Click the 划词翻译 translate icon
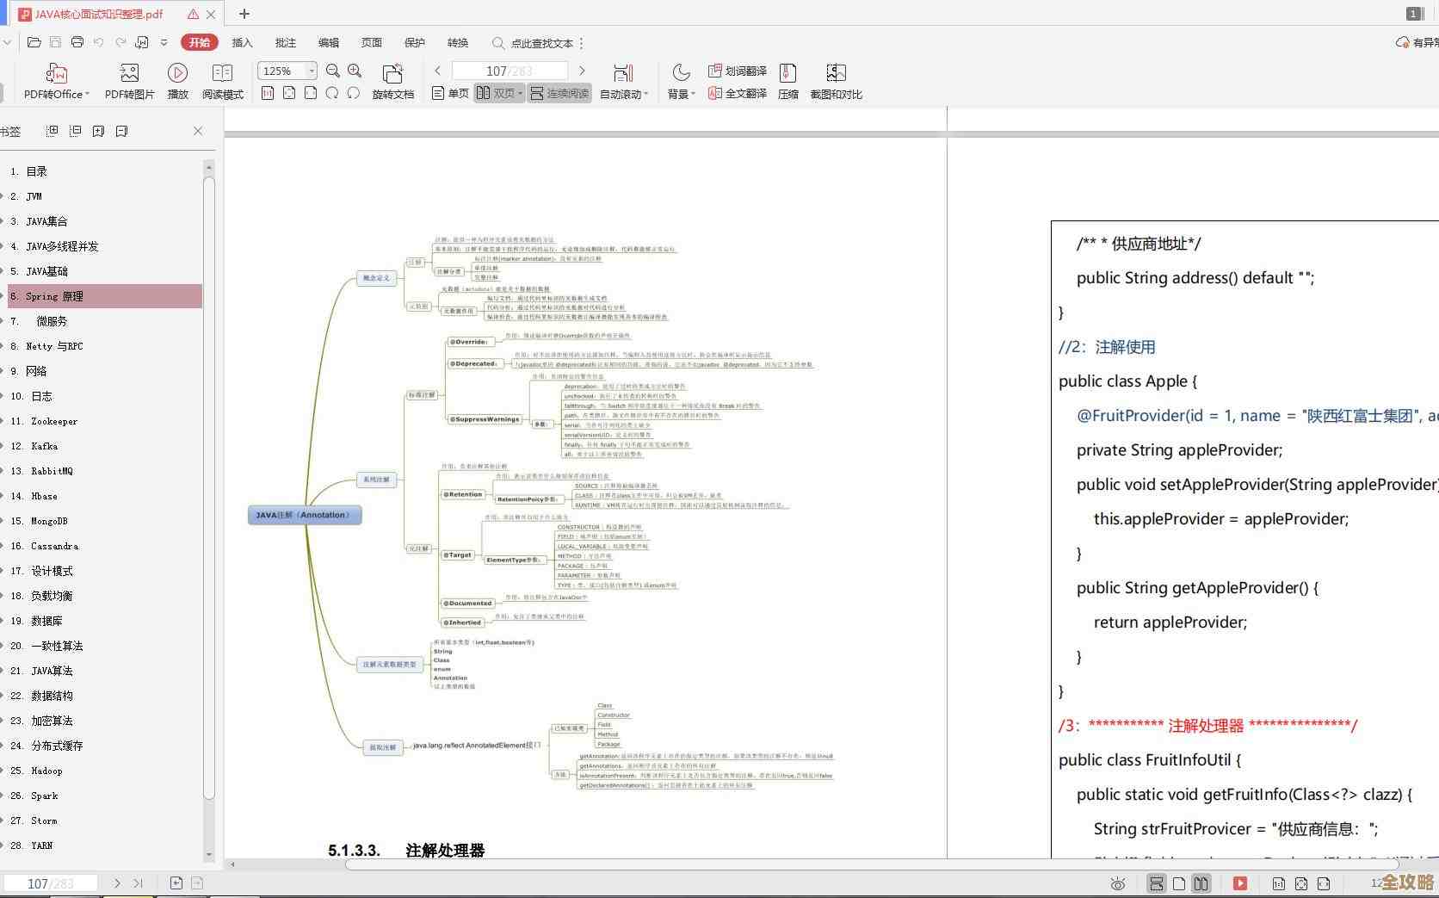The height and width of the screenshot is (898, 1439). 738,71
